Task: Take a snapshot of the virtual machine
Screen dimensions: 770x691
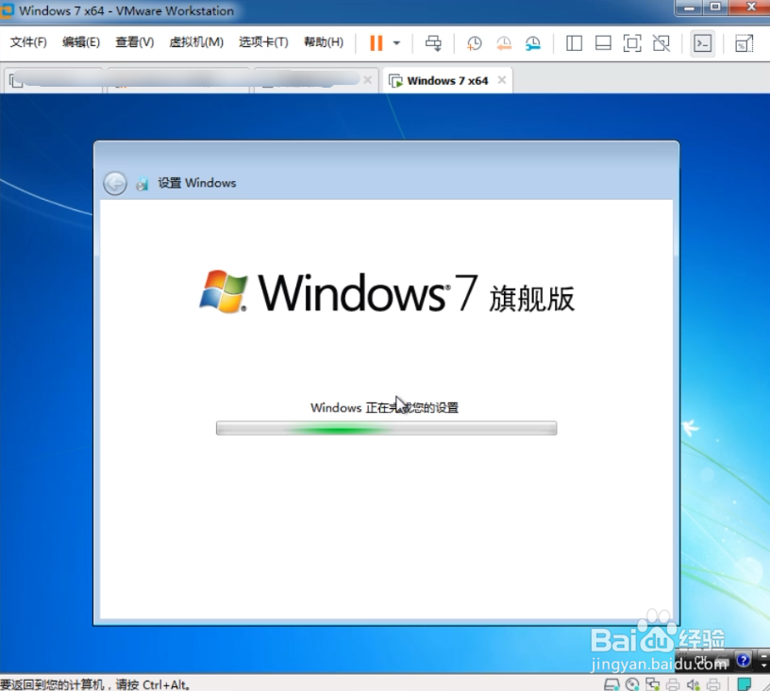Action: pyautogui.click(x=474, y=43)
